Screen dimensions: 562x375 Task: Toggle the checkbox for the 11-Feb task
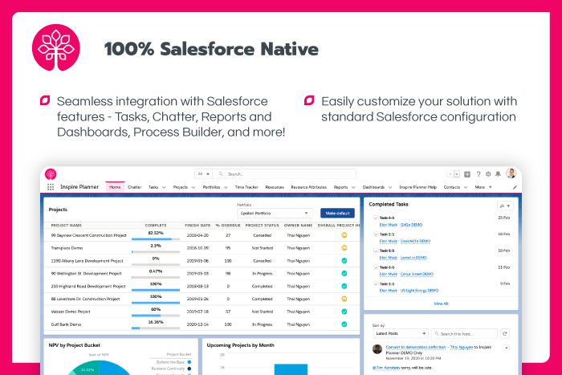pos(376,267)
